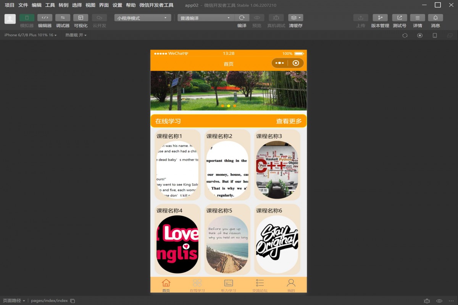Open the 界面 menu
The image size is (458, 305).
(x=104, y=5)
